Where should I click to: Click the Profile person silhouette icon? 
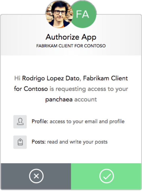point(20,122)
